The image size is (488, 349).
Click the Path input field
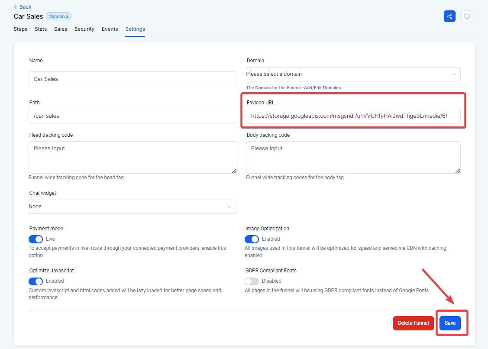coord(133,116)
